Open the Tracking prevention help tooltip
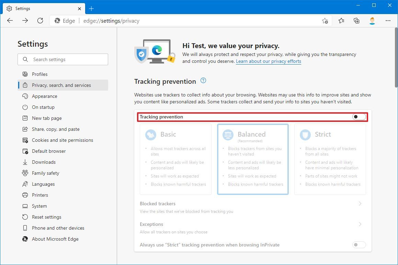Image resolution: width=398 pixels, height=265 pixels. (x=203, y=80)
